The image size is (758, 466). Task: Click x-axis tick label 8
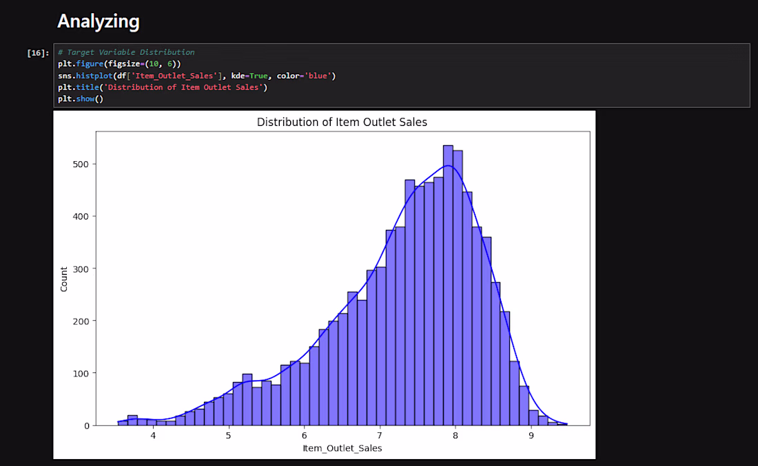455,436
